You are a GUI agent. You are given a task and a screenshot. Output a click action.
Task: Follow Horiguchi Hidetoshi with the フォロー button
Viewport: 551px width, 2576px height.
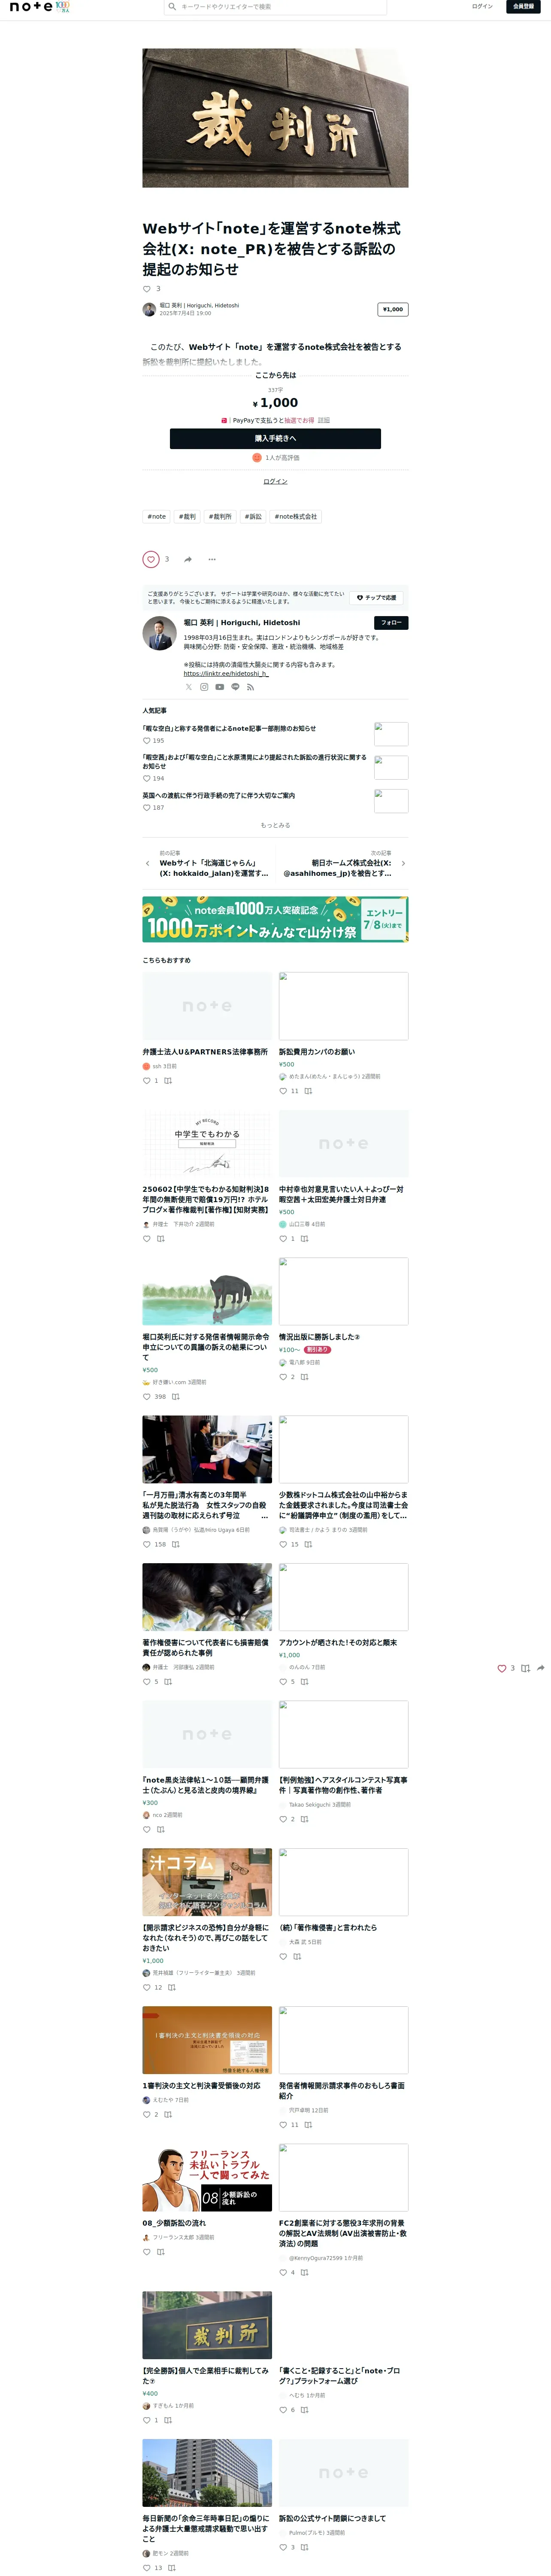pyautogui.click(x=391, y=623)
